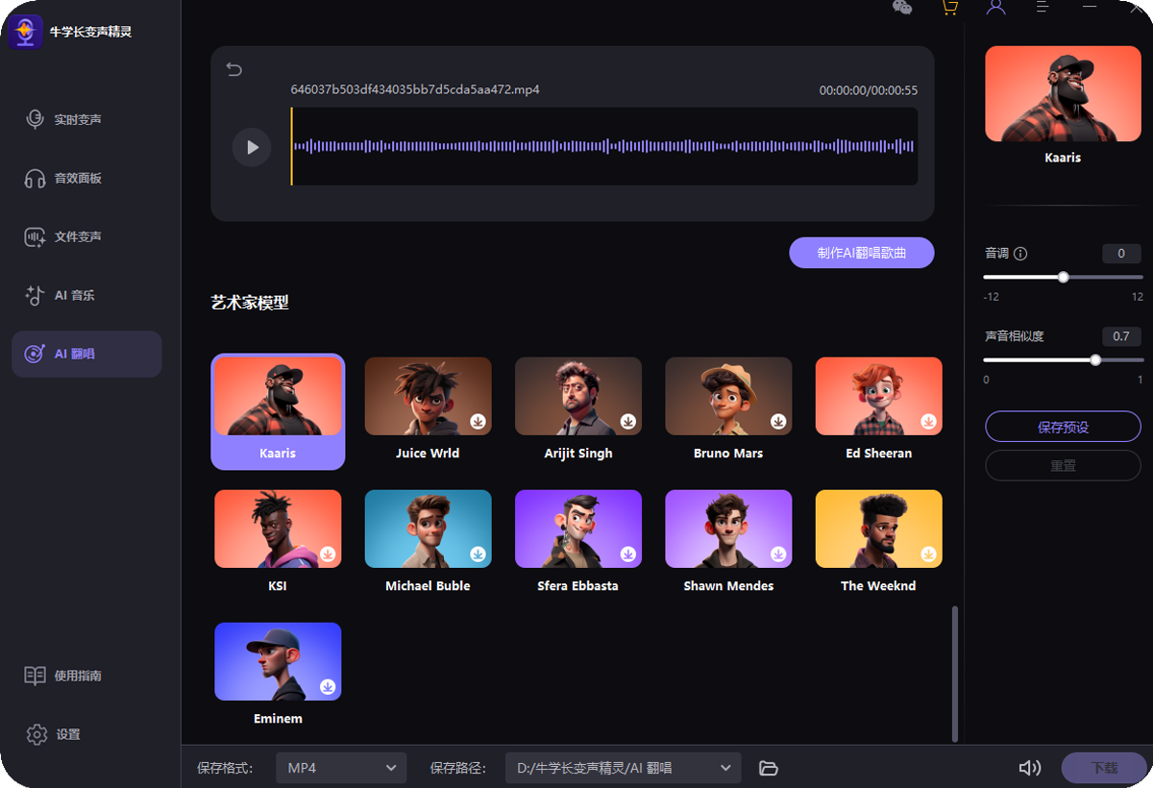Expand the 保存路径 dropdown
This screenshot has width=1153, height=788.
click(x=623, y=768)
